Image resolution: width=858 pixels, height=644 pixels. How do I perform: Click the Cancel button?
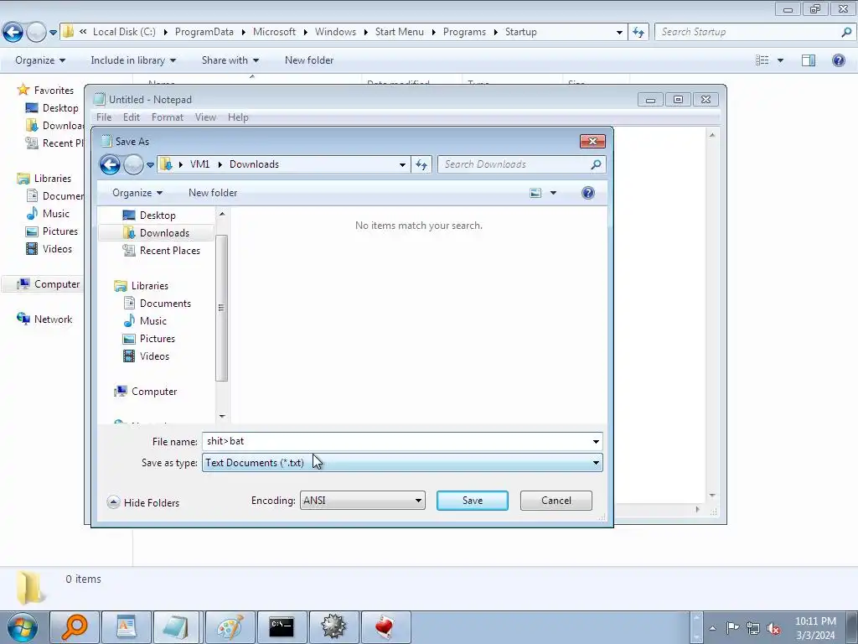pos(556,501)
